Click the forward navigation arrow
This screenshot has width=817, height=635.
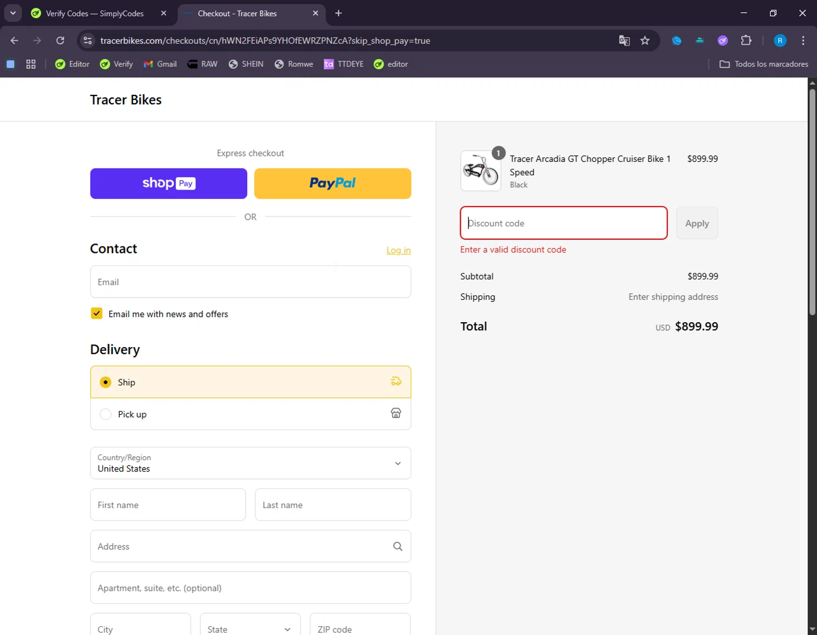pos(37,40)
